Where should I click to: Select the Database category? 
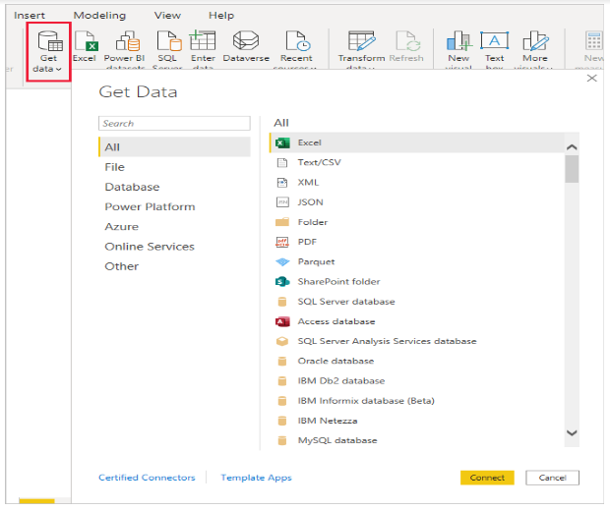click(x=132, y=187)
